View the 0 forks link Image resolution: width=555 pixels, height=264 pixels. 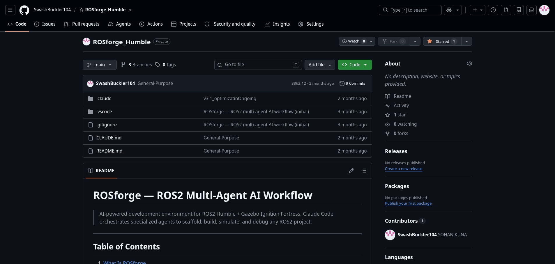coord(397,134)
